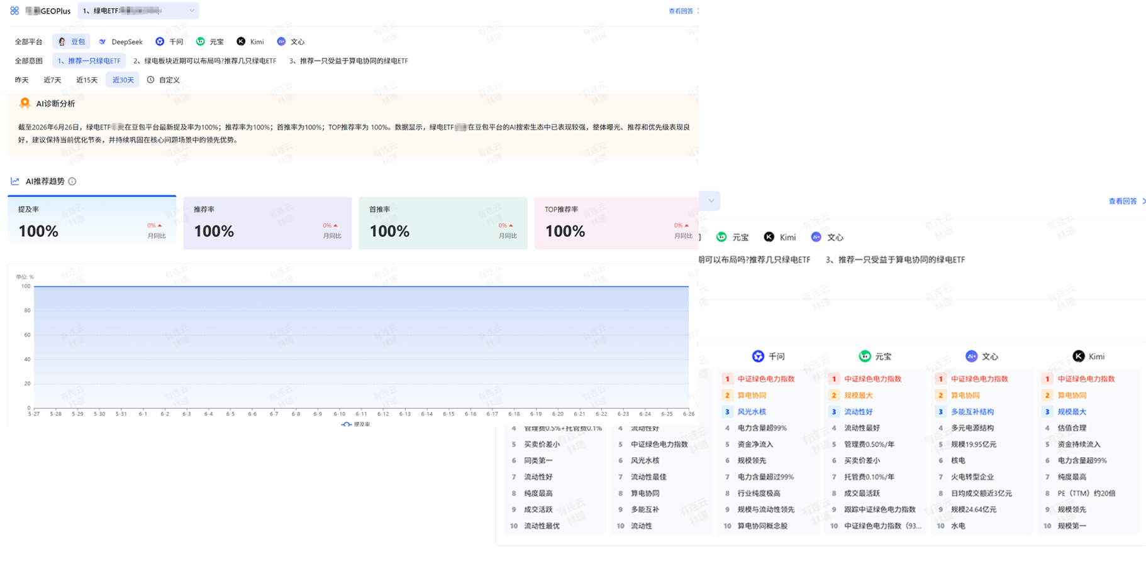
Task: Click 元宝 icon in main platform filter row
Action: click(x=200, y=41)
